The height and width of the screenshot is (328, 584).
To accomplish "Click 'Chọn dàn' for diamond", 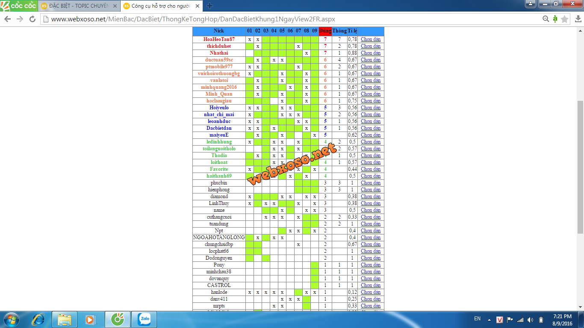I will click(x=371, y=196).
